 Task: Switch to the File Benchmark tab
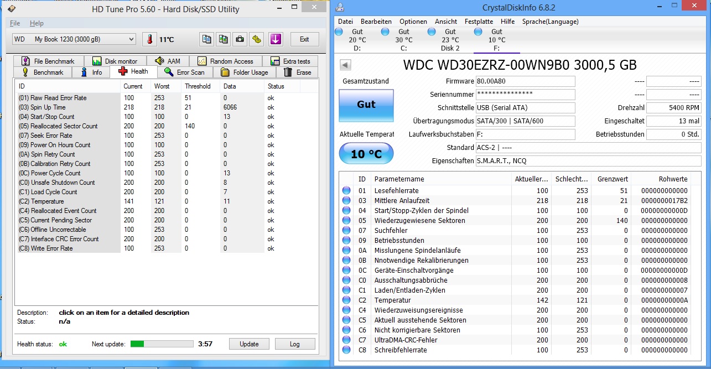point(48,61)
